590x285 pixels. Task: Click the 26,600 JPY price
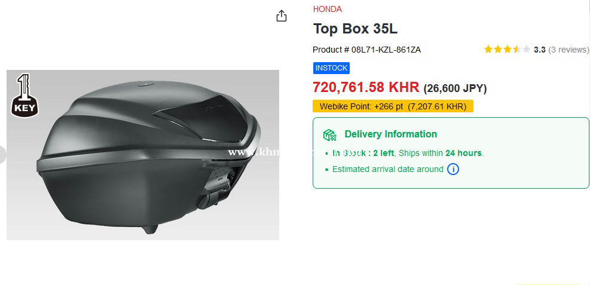pyautogui.click(x=455, y=88)
